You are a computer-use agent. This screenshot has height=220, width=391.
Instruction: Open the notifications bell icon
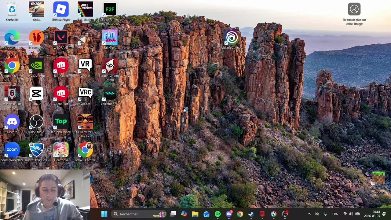(384, 214)
